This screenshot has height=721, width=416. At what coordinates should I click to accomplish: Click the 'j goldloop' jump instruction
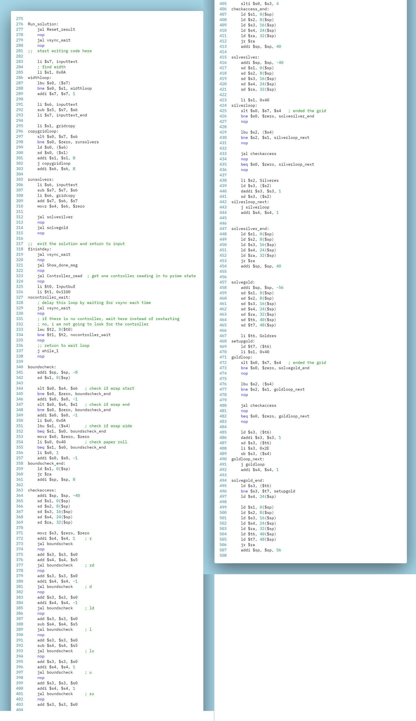click(x=253, y=464)
